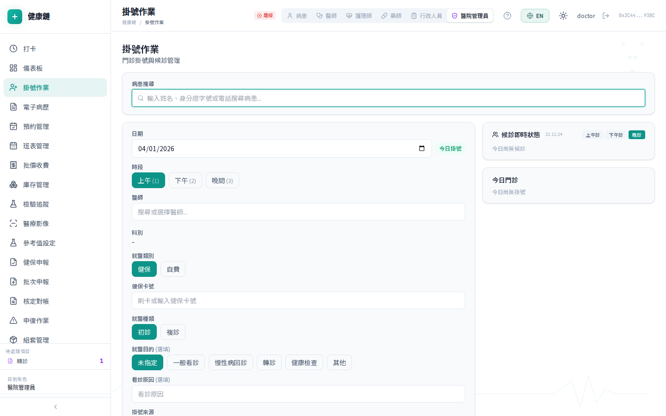Screen dimensions: 666x416
Task: Choose 健康檢查 as visit purpose
Action: click(x=304, y=362)
